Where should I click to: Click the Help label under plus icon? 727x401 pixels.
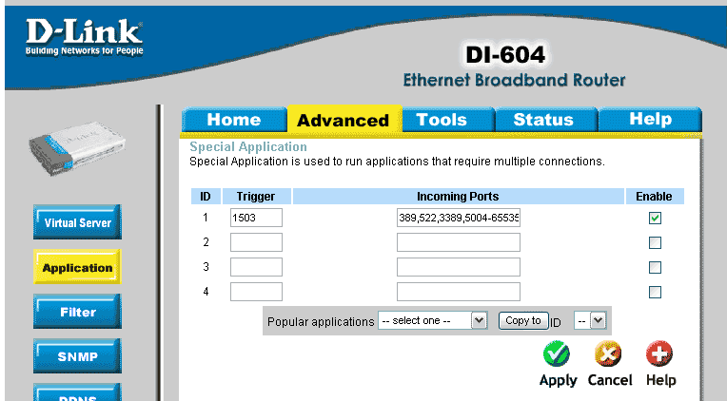click(x=661, y=381)
